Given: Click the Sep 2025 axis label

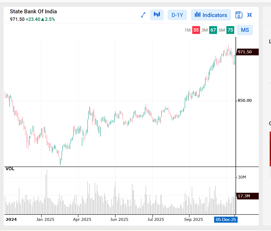Looking at the screenshot, I should click(x=194, y=220).
